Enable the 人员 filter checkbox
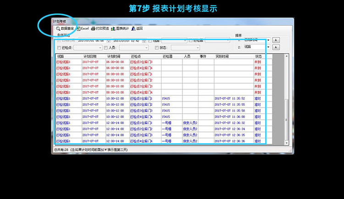 point(106,47)
